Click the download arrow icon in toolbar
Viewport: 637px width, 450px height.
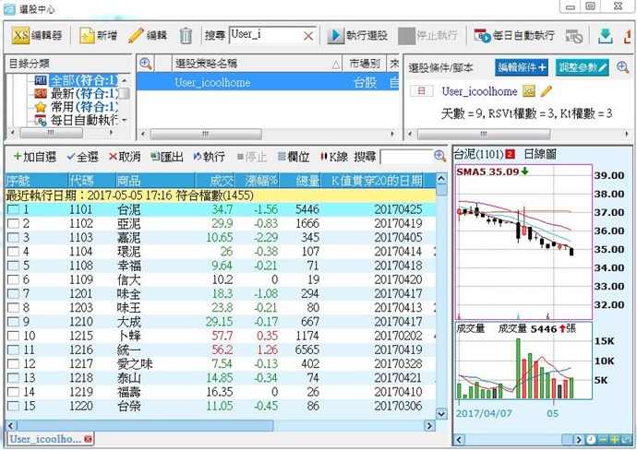pyautogui.click(x=606, y=36)
